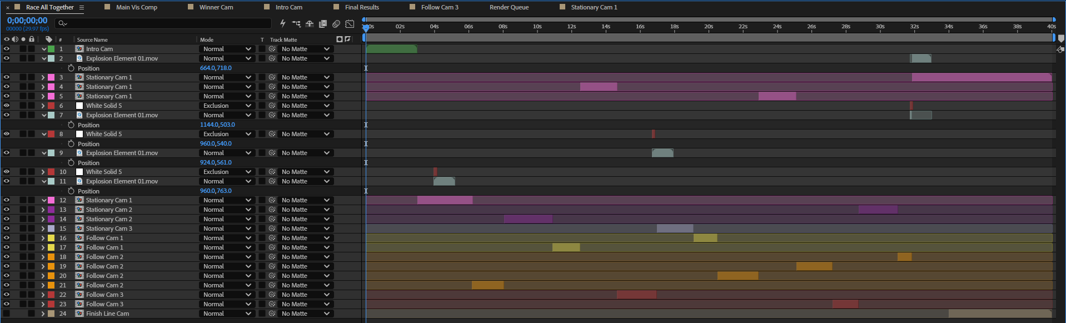Toggle the Position stopwatch under layer 8
Viewport: 1066px width, 323px height.
(71, 143)
